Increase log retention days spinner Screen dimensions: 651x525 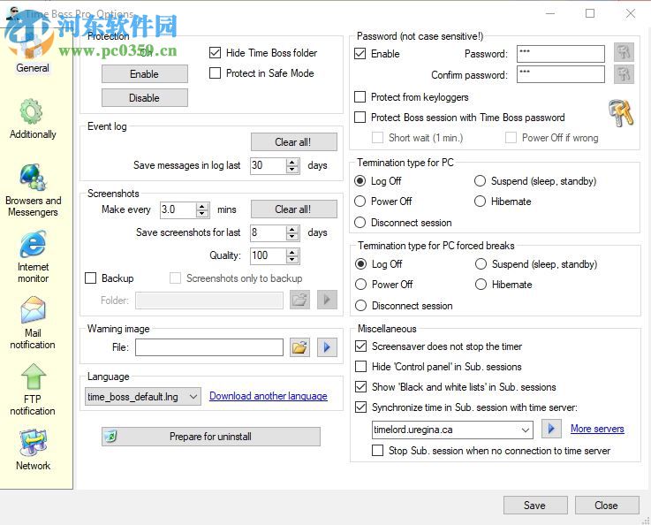(x=292, y=162)
